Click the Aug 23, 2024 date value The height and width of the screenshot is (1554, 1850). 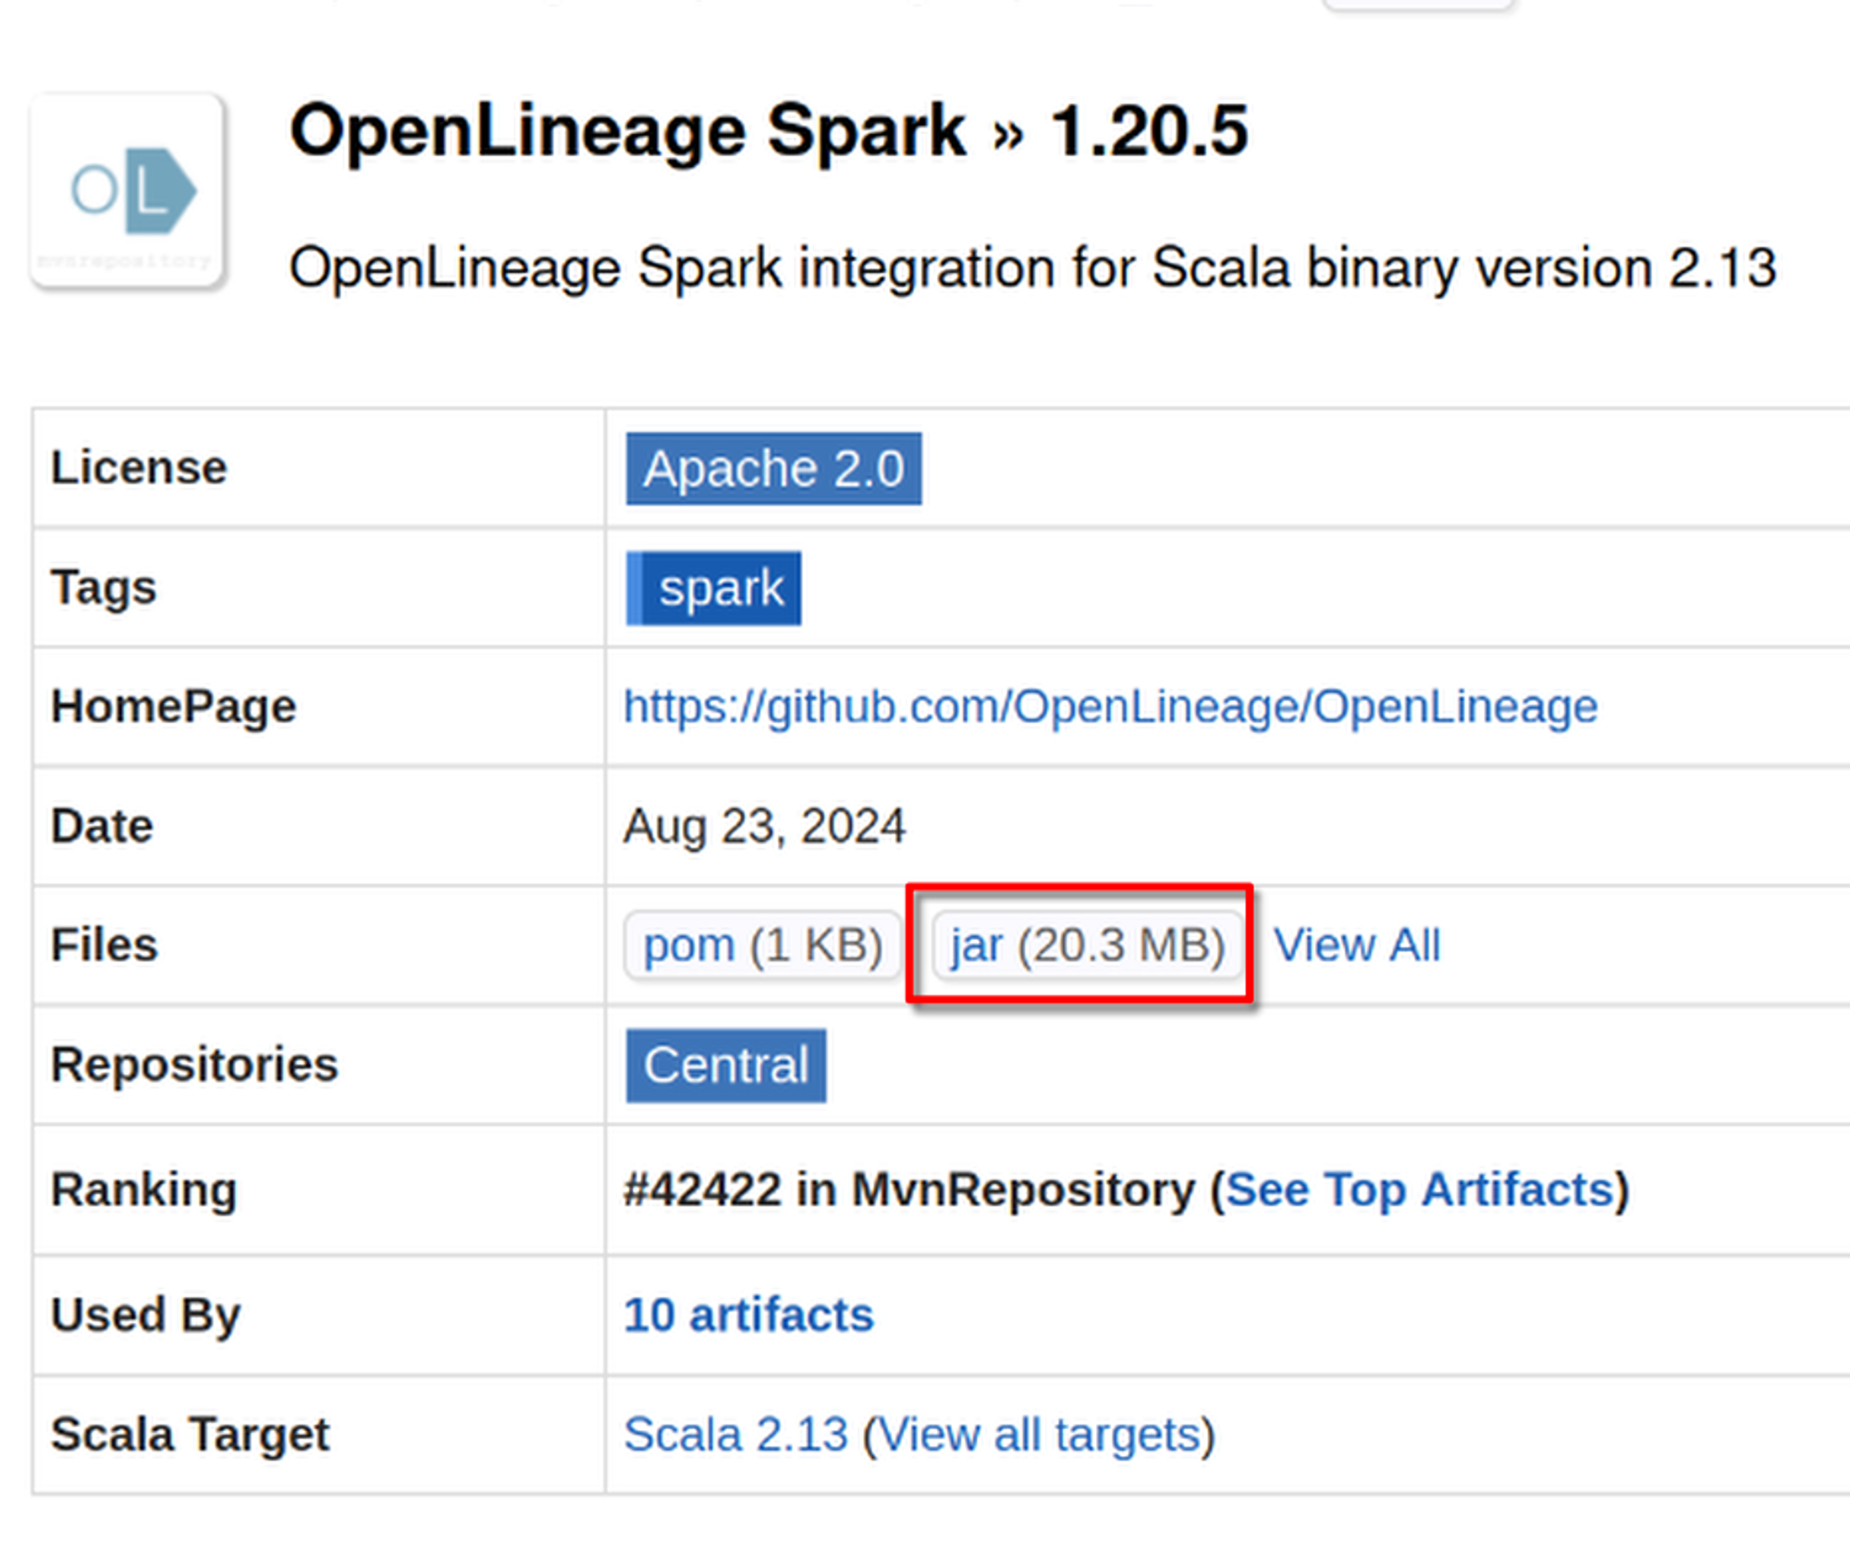[764, 826]
